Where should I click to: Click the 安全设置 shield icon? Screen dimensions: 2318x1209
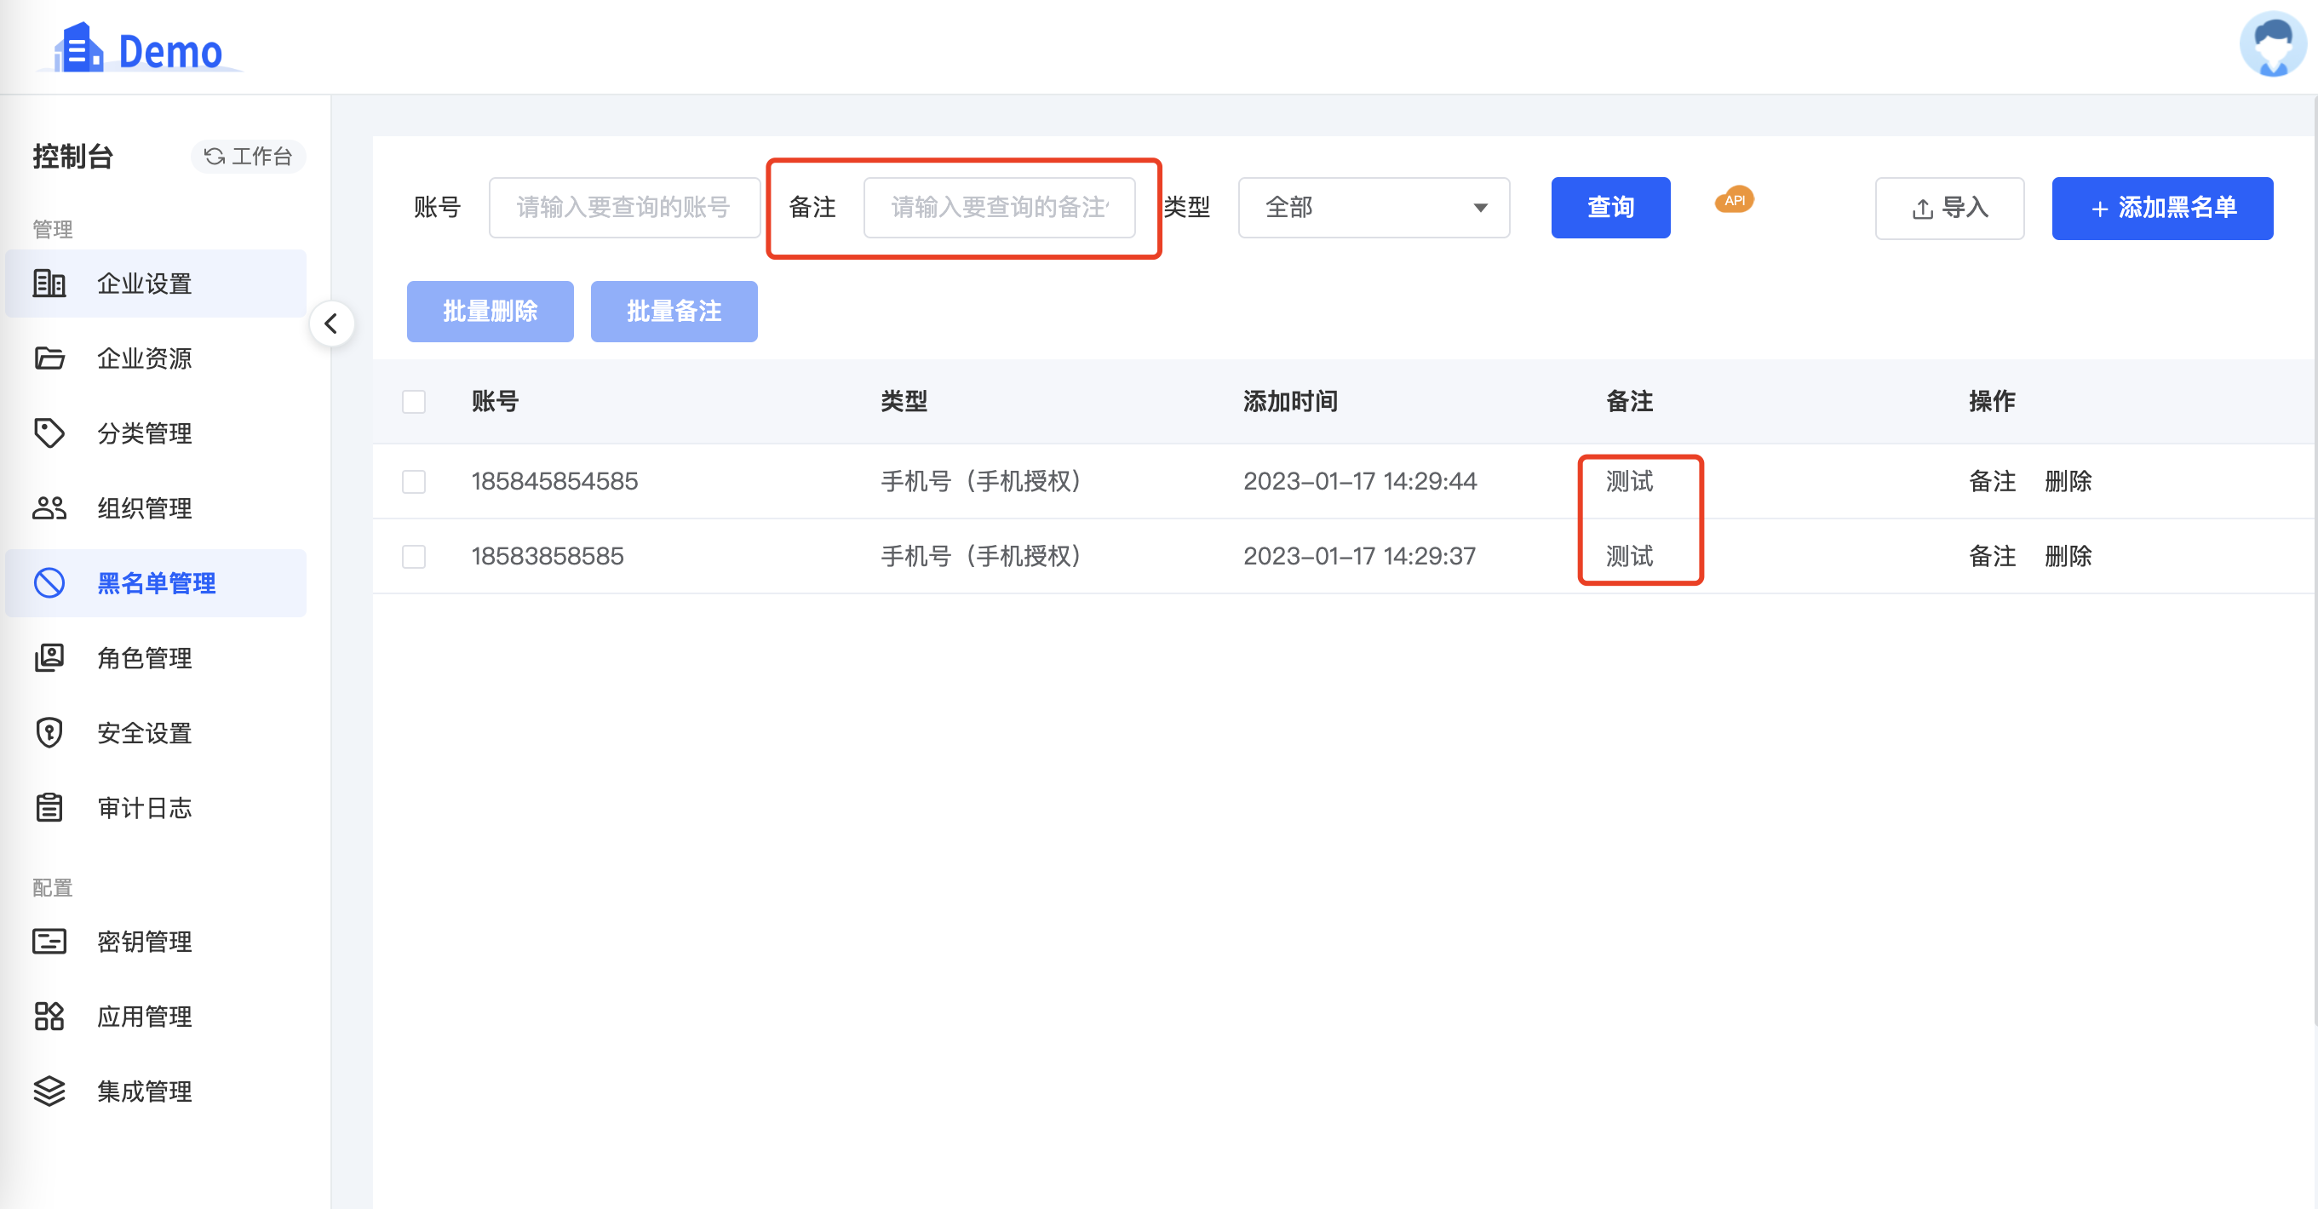(x=49, y=732)
